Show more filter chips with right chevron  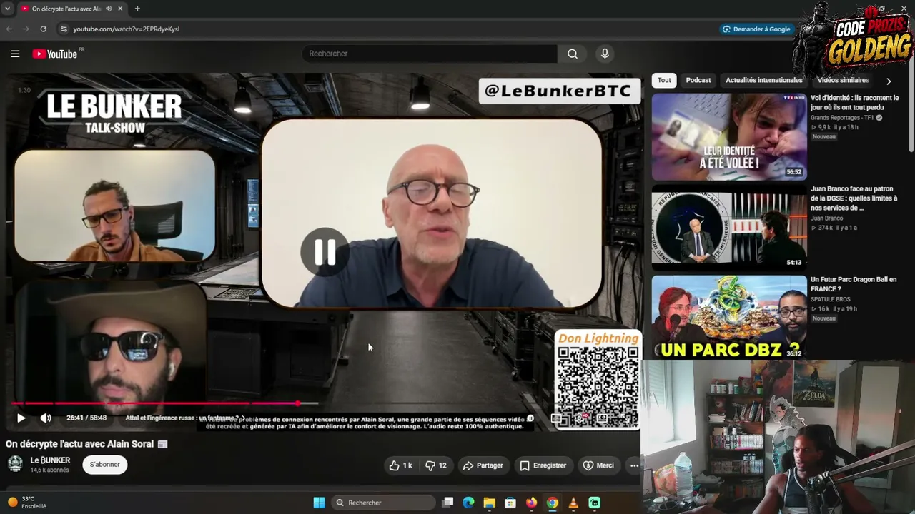point(889,81)
